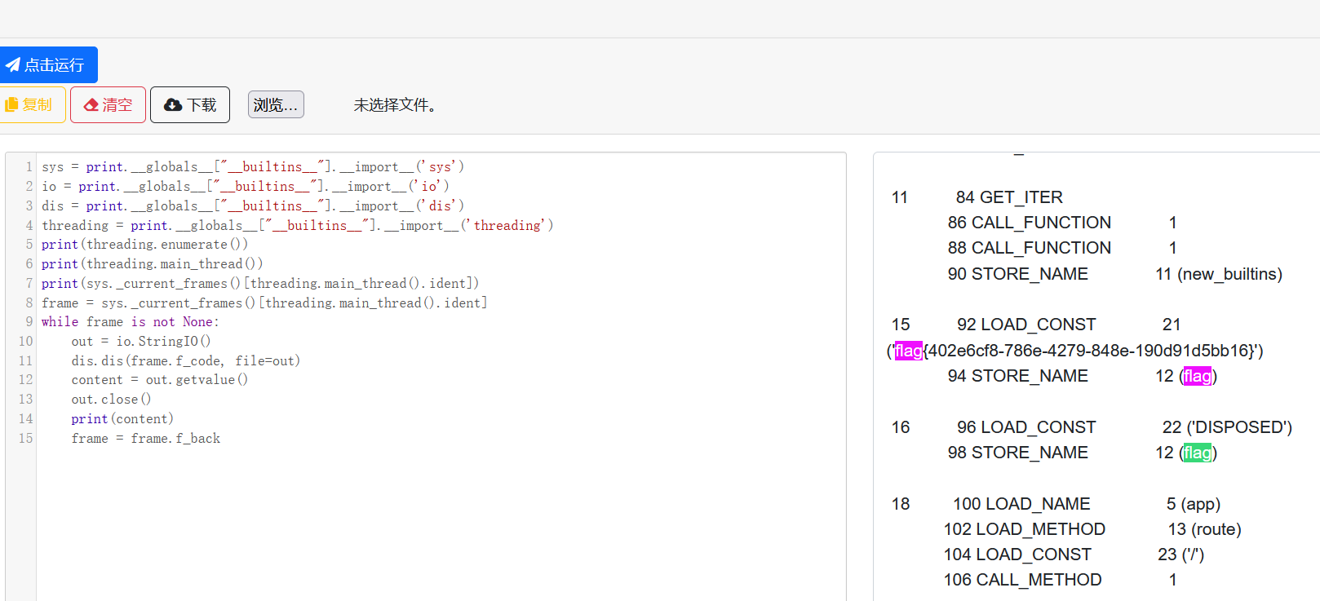Click the cloud download icon beside 下载
This screenshot has width=1320, height=601.
(x=173, y=104)
